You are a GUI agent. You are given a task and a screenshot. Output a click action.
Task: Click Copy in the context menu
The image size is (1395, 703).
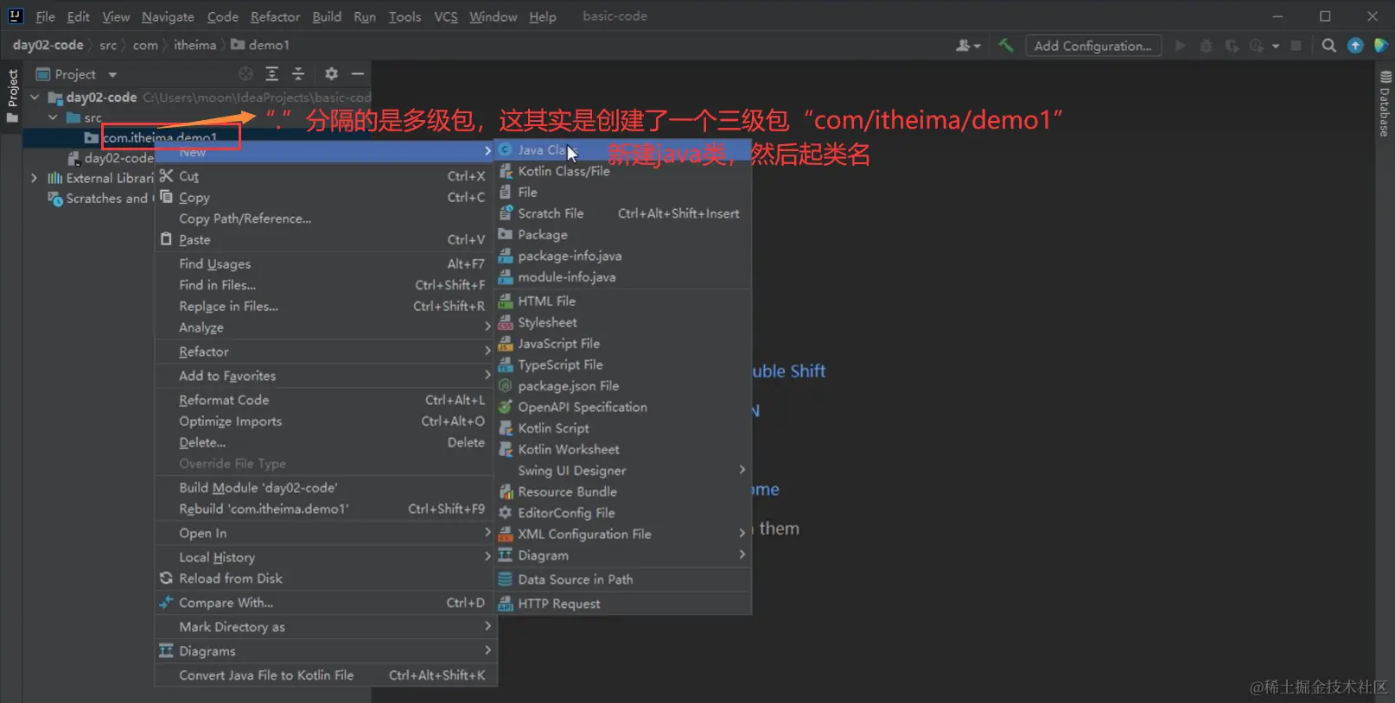click(x=326, y=198)
